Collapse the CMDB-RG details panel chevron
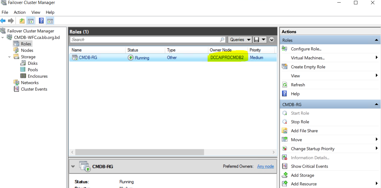This screenshot has width=381, height=188. coord(73,166)
